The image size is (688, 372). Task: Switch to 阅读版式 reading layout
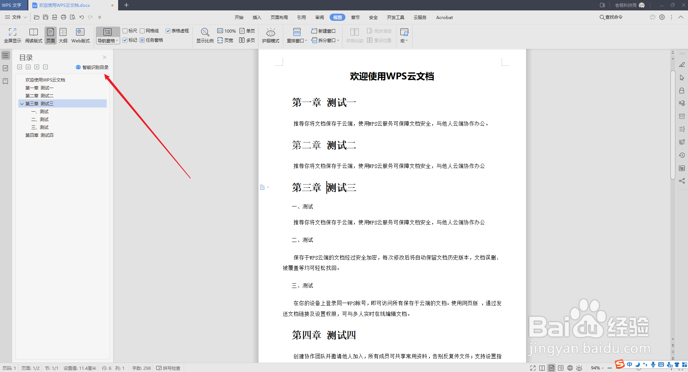coord(34,36)
